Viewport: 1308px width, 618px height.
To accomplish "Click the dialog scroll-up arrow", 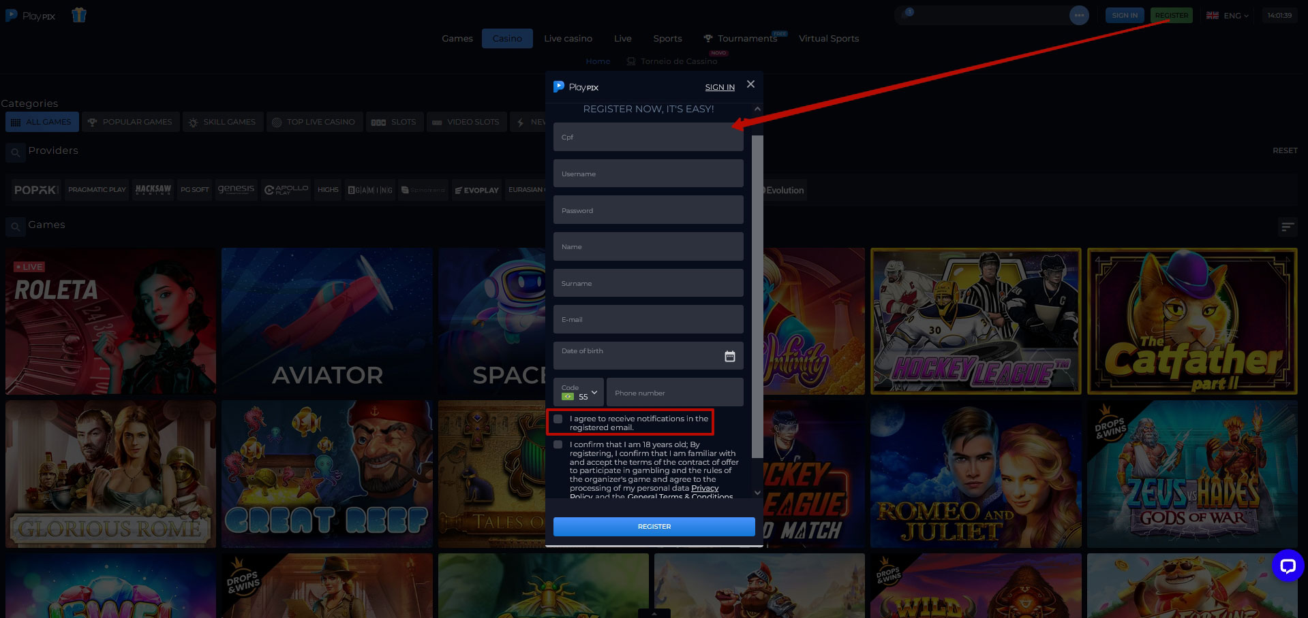I will pyautogui.click(x=757, y=109).
